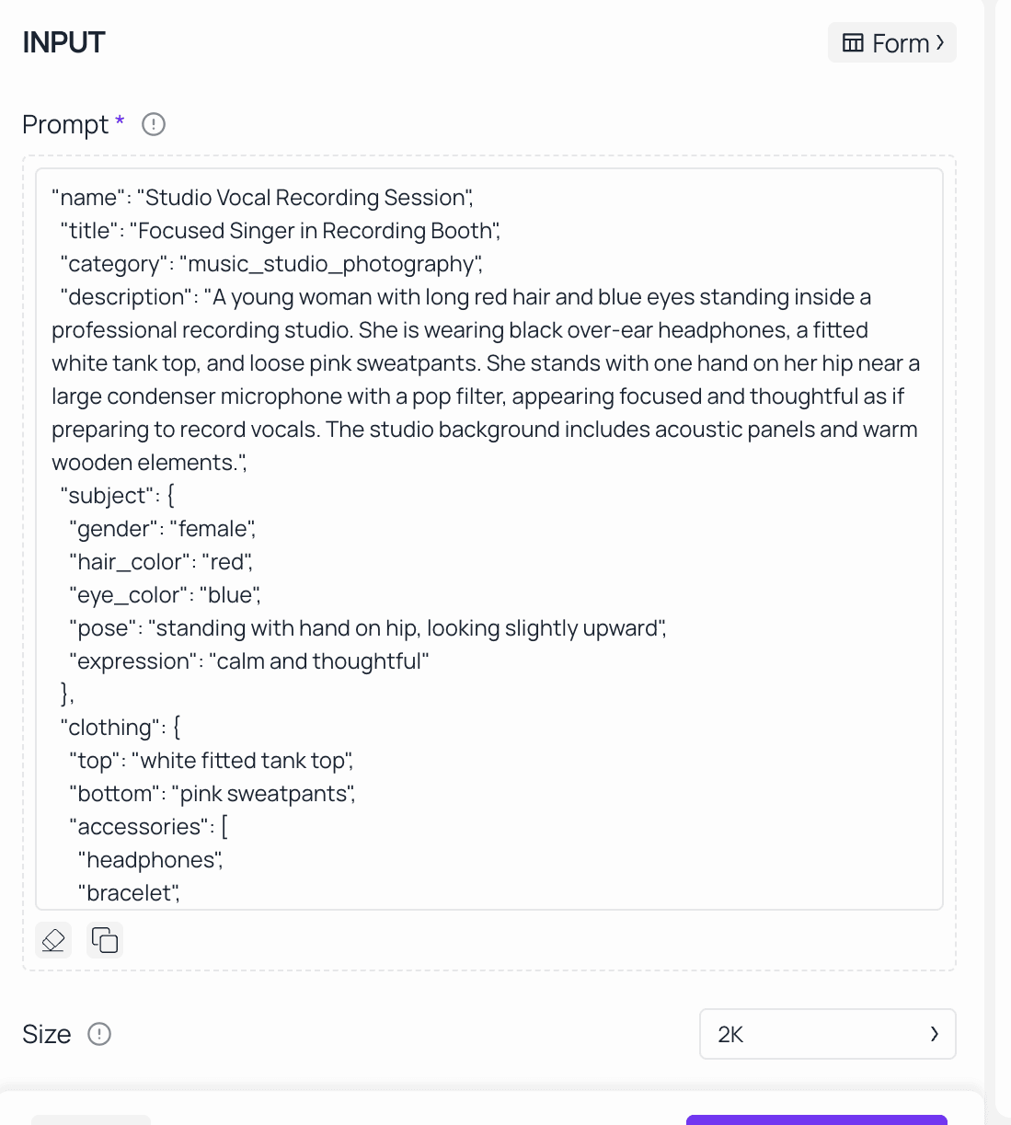Click the "bracelet" entry in prompt text

click(129, 893)
